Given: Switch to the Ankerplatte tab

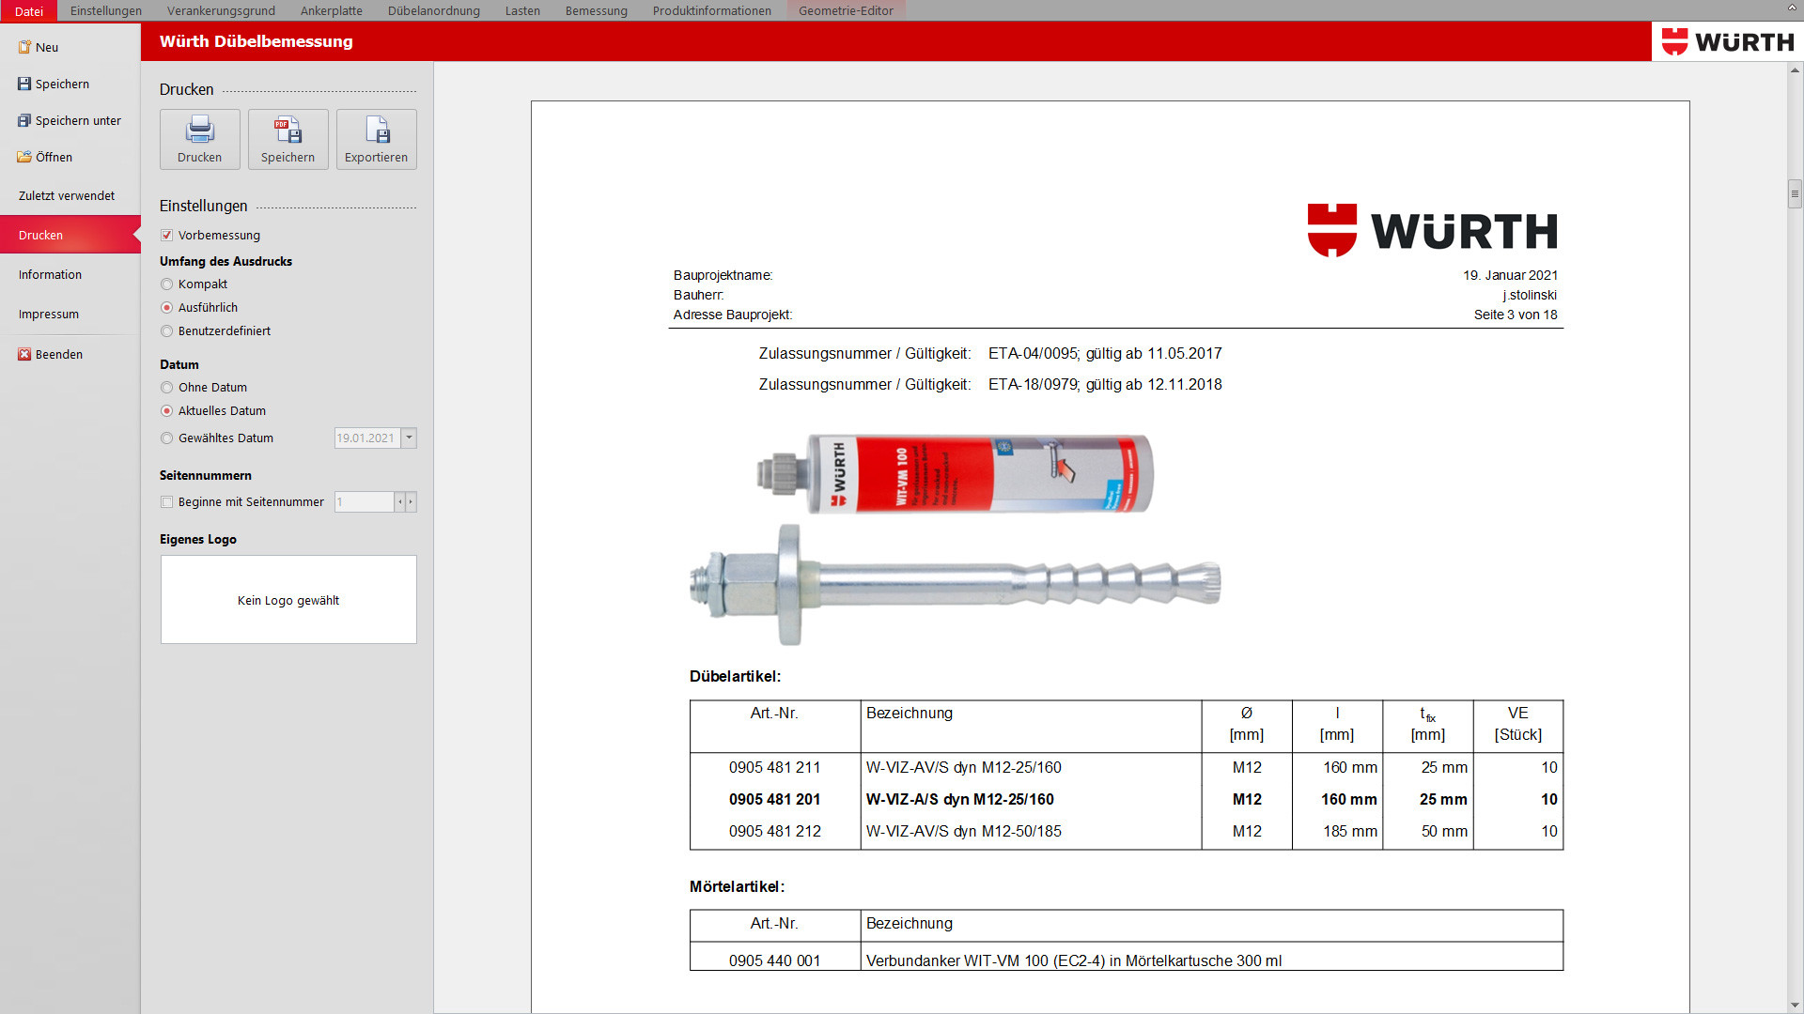Looking at the screenshot, I should pos(332,10).
